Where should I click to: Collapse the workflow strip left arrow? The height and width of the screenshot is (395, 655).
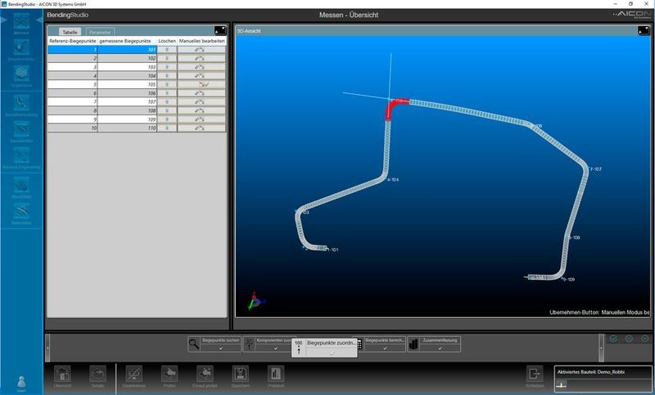[x=47, y=348]
